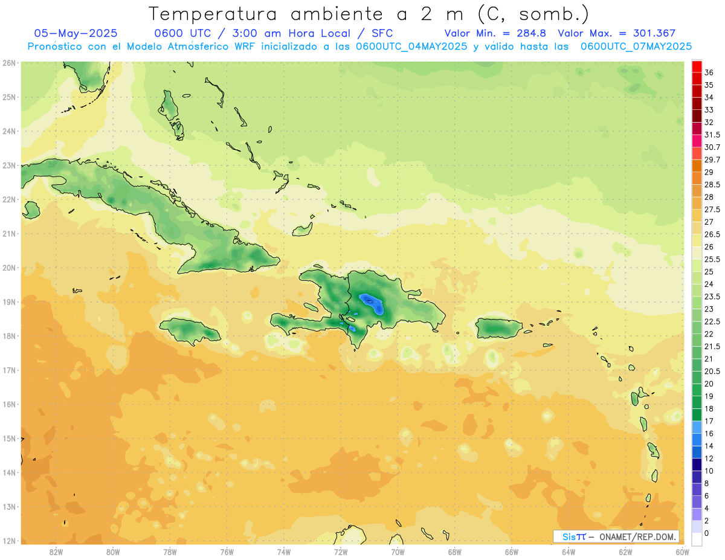725x560 pixels.
Task: Click the legend value 29.7
Action: click(712, 159)
